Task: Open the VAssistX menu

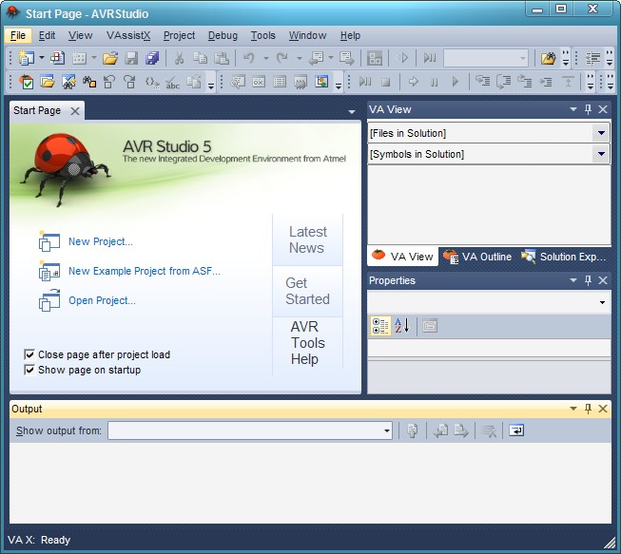Action: coord(128,35)
